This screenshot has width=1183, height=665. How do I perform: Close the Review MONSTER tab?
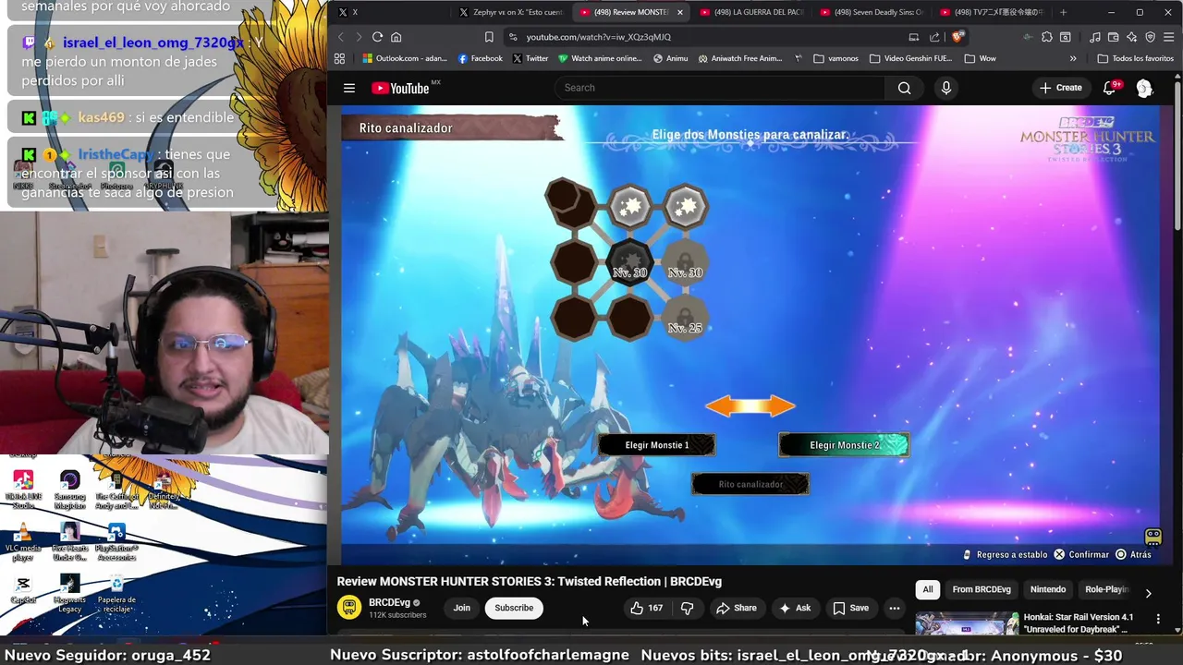[x=680, y=12]
